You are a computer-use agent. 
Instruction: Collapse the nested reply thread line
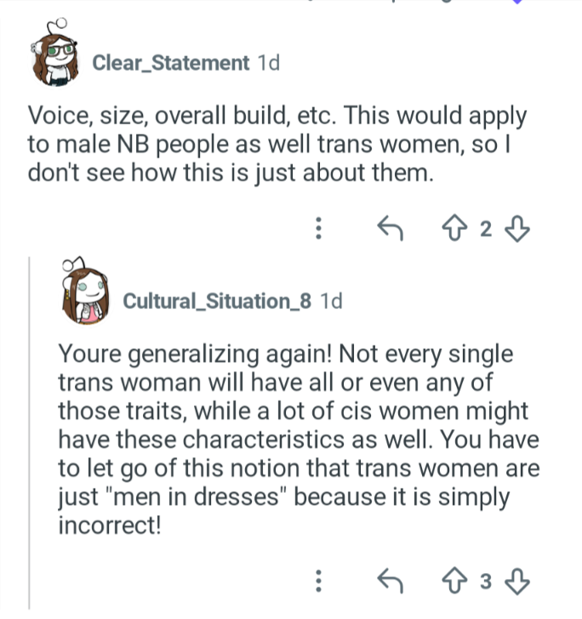pos(29,433)
